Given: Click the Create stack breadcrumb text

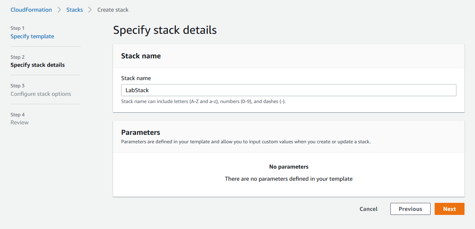Looking at the screenshot, I should 113,10.
